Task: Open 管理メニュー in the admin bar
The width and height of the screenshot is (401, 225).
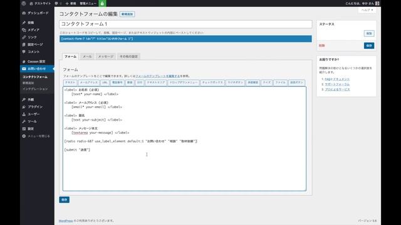Action: tap(88, 3)
